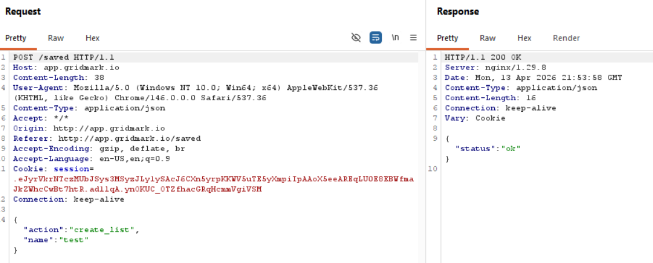Switch to the response Hex tab
The width and height of the screenshot is (653, 263).
click(x=524, y=38)
